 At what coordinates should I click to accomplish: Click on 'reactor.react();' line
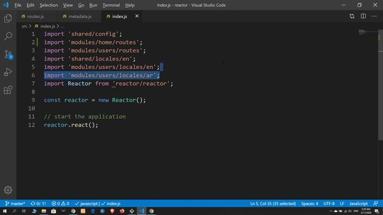[71, 125]
